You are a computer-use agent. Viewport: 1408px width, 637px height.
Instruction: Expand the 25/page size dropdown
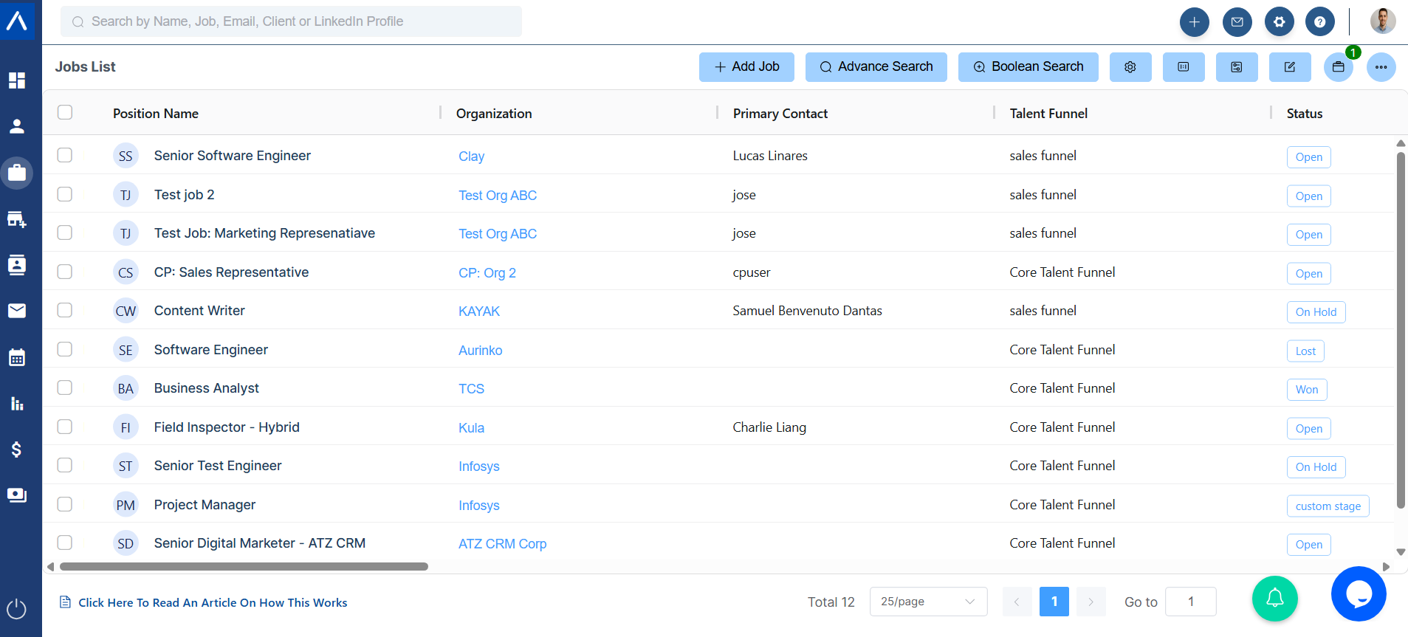928,602
